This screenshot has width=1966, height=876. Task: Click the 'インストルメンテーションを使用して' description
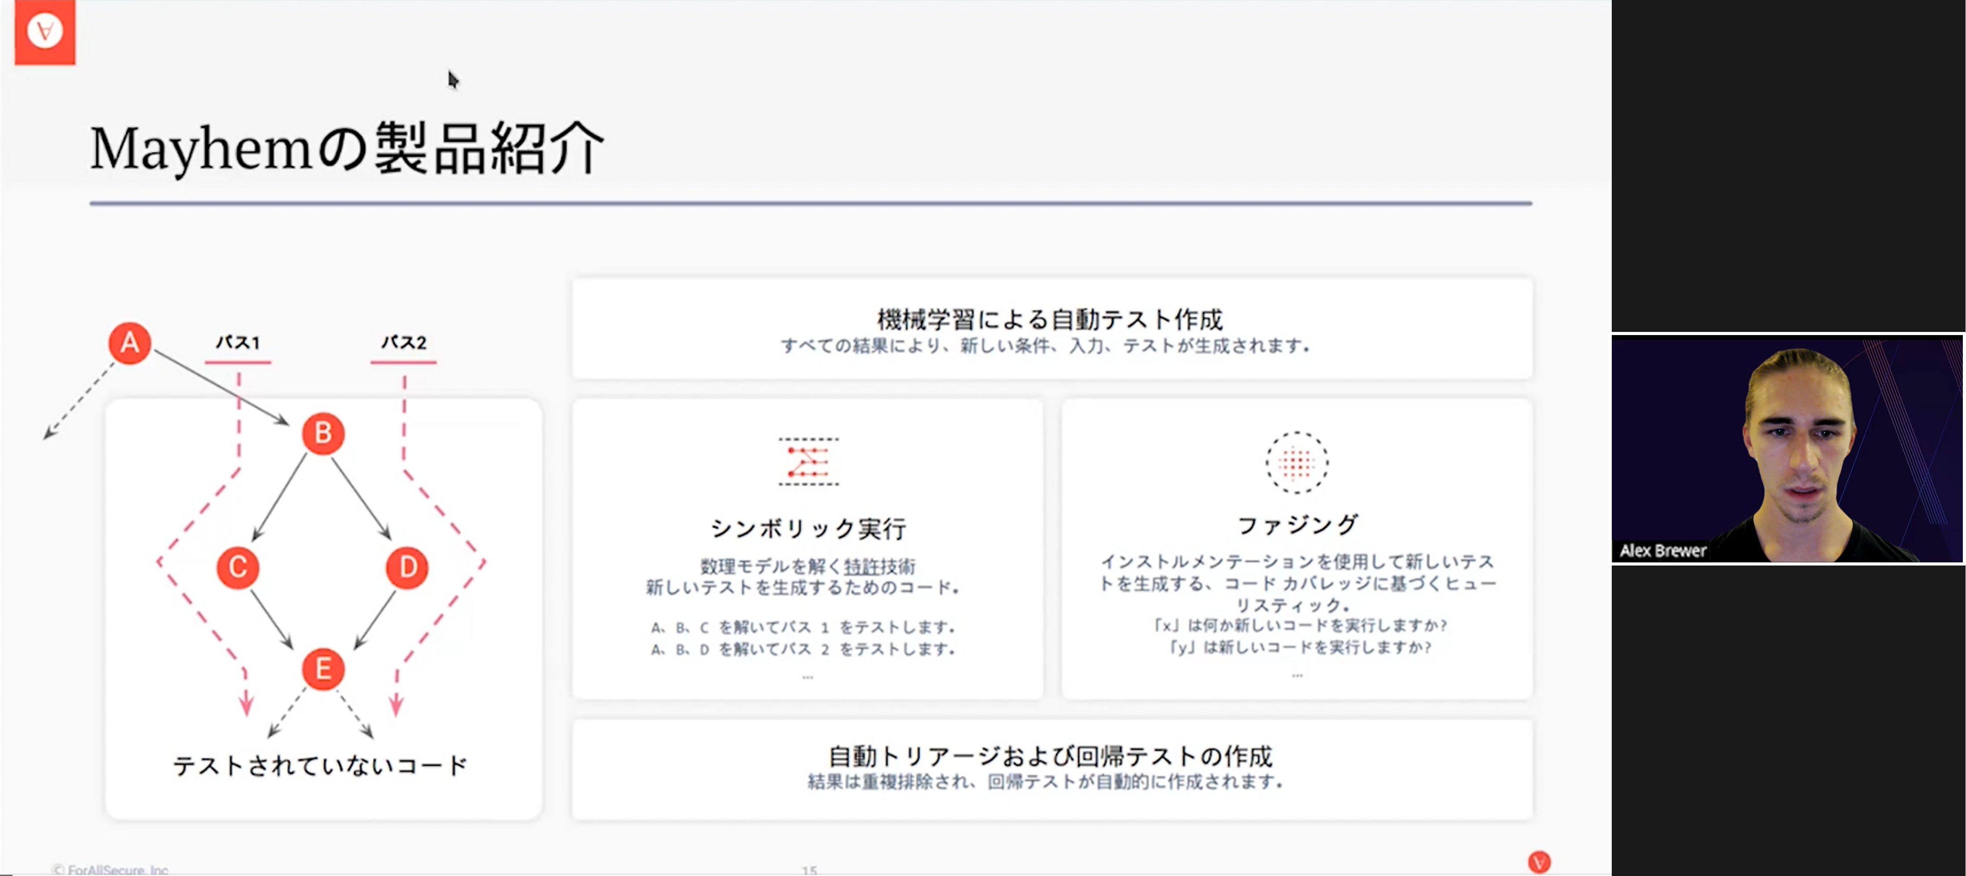tap(1297, 583)
